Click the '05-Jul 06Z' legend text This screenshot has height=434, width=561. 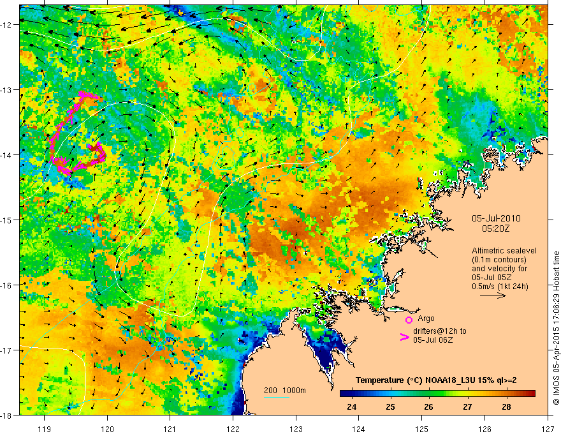click(x=433, y=340)
